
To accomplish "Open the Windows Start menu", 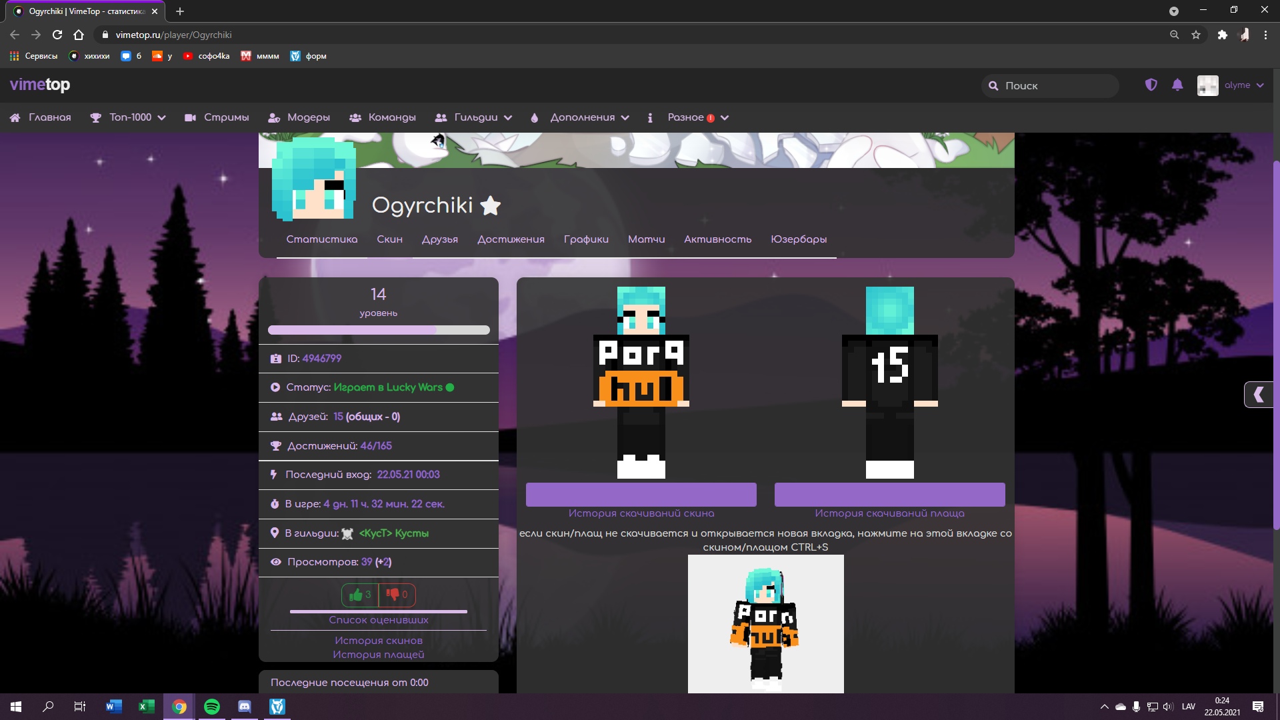I will (x=16, y=707).
